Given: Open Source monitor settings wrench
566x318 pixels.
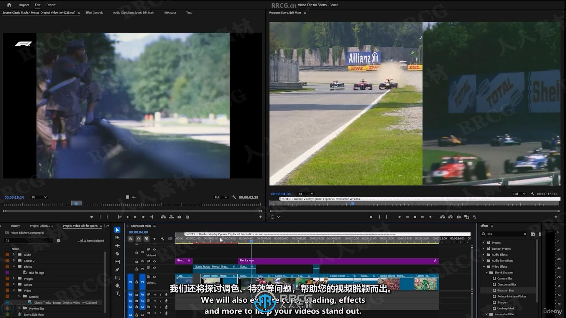Looking at the screenshot, I should coord(234,197).
